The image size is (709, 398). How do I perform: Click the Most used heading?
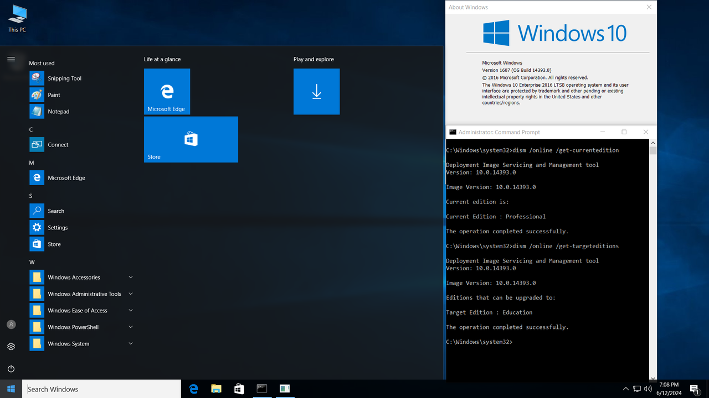pyautogui.click(x=42, y=63)
